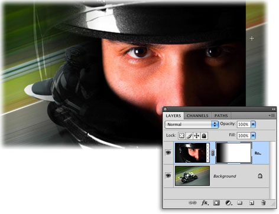
Task: Click the Background layer name
Action: 225,176
